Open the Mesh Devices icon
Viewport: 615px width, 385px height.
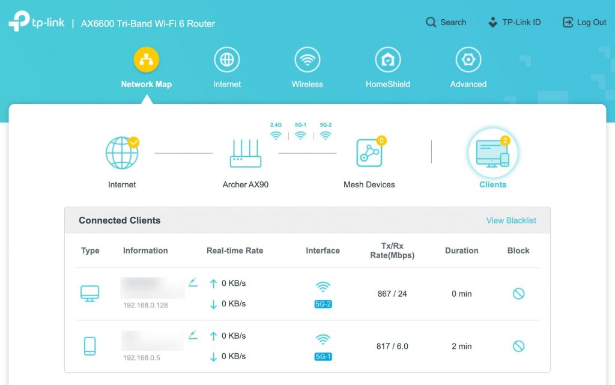click(x=369, y=153)
